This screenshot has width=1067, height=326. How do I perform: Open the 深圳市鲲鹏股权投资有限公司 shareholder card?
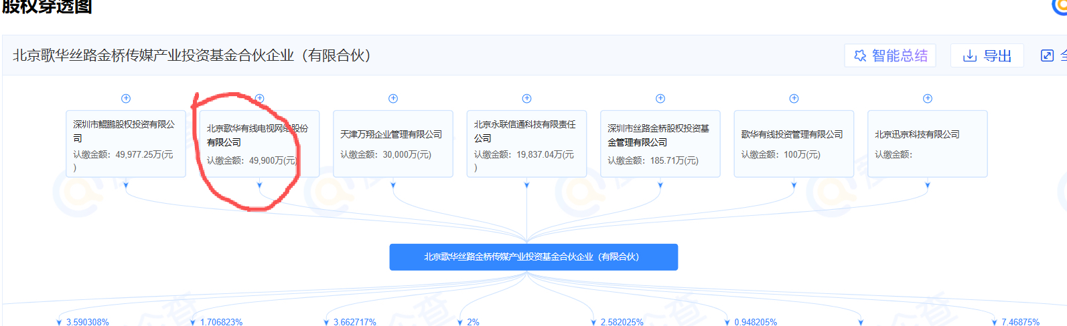click(x=126, y=144)
